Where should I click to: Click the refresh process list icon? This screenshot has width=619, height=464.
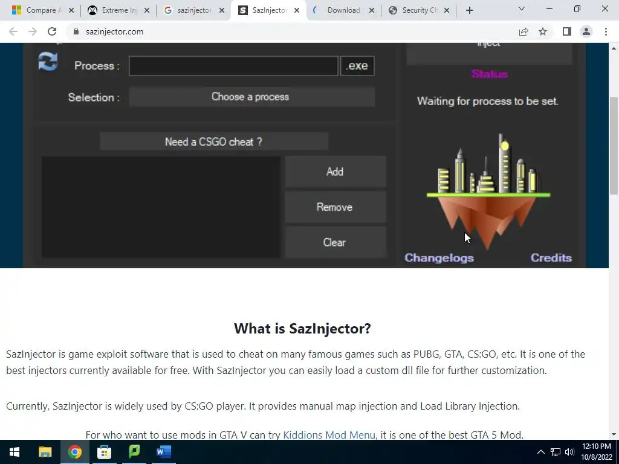click(x=48, y=62)
